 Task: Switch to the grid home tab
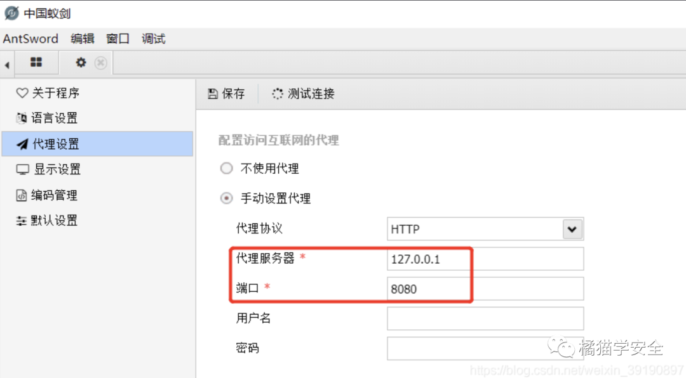click(36, 63)
